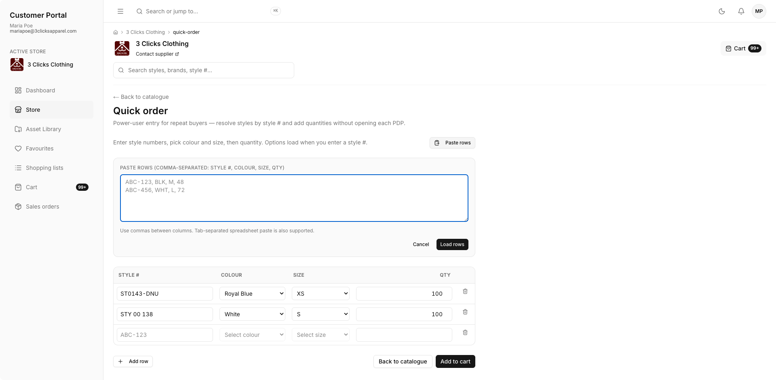Click the mariapoe@3clicksapparel.com email text
Screen dimensions: 776x380
point(43,31)
